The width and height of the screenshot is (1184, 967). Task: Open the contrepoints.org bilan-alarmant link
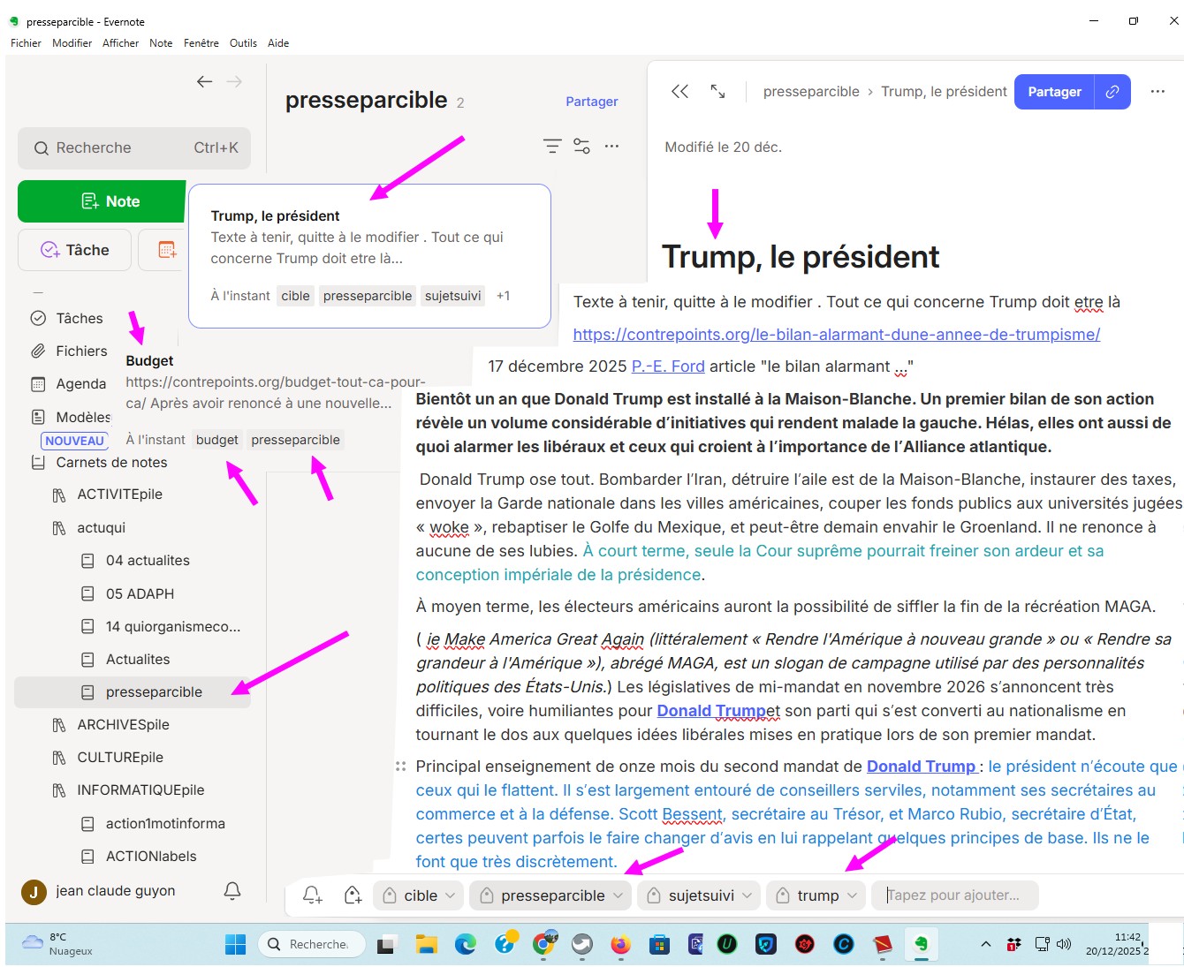pyautogui.click(x=837, y=335)
